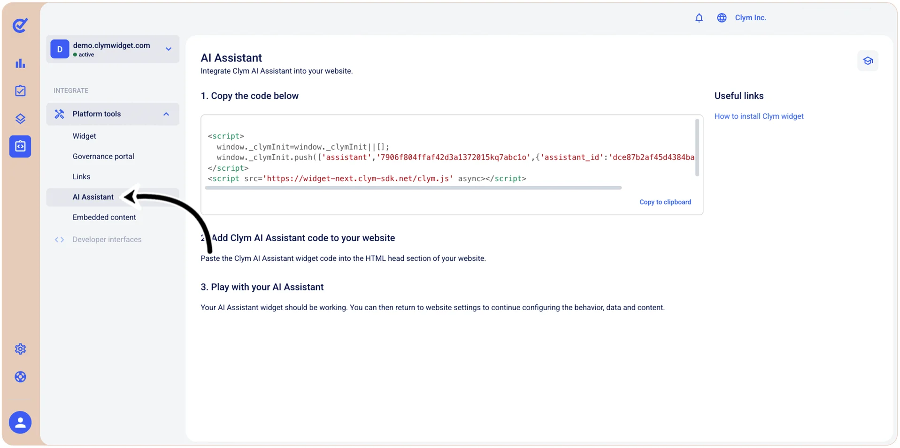Click the '1. Copy the code below' heading
900x448 pixels.
pos(249,96)
